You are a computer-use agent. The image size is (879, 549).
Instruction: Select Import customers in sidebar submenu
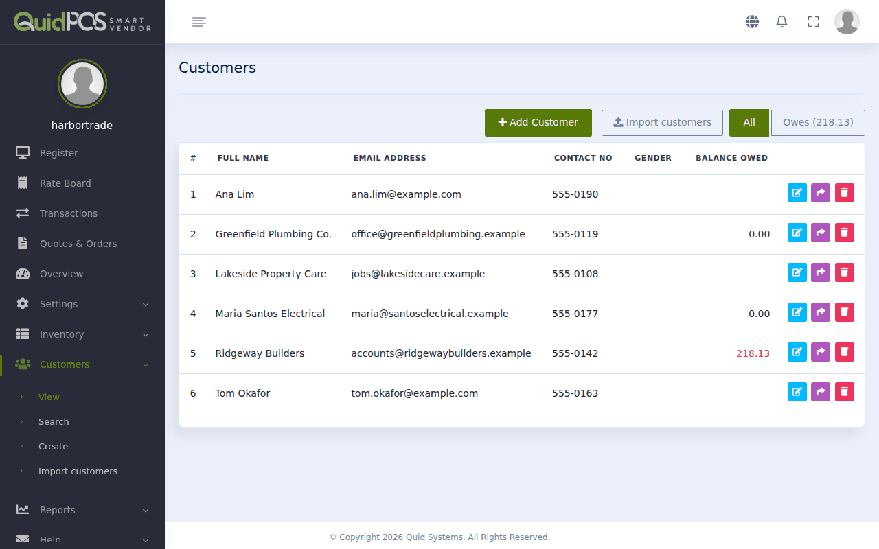[x=78, y=471]
